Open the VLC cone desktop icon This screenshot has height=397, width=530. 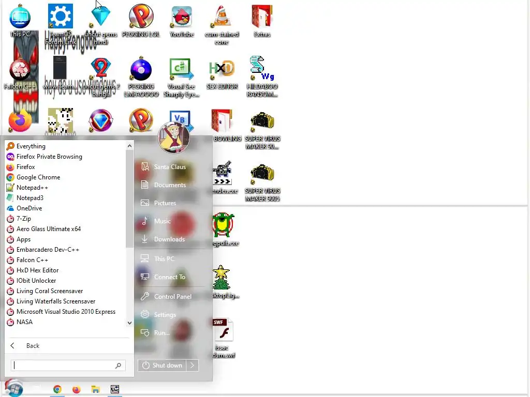[222, 24]
